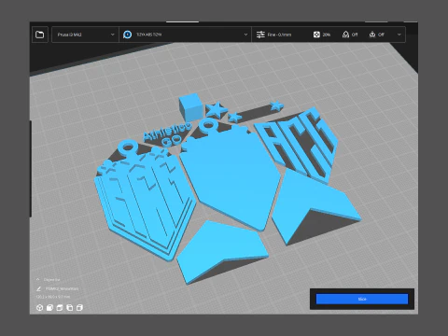
Task: Expand the ABS material selector dropdown
Action: click(186, 35)
